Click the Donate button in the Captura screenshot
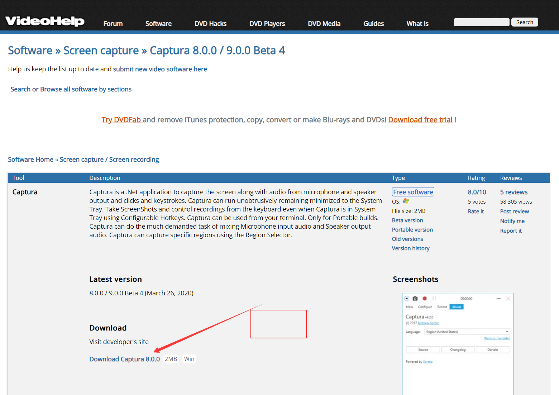The height and width of the screenshot is (395, 559). [493, 349]
